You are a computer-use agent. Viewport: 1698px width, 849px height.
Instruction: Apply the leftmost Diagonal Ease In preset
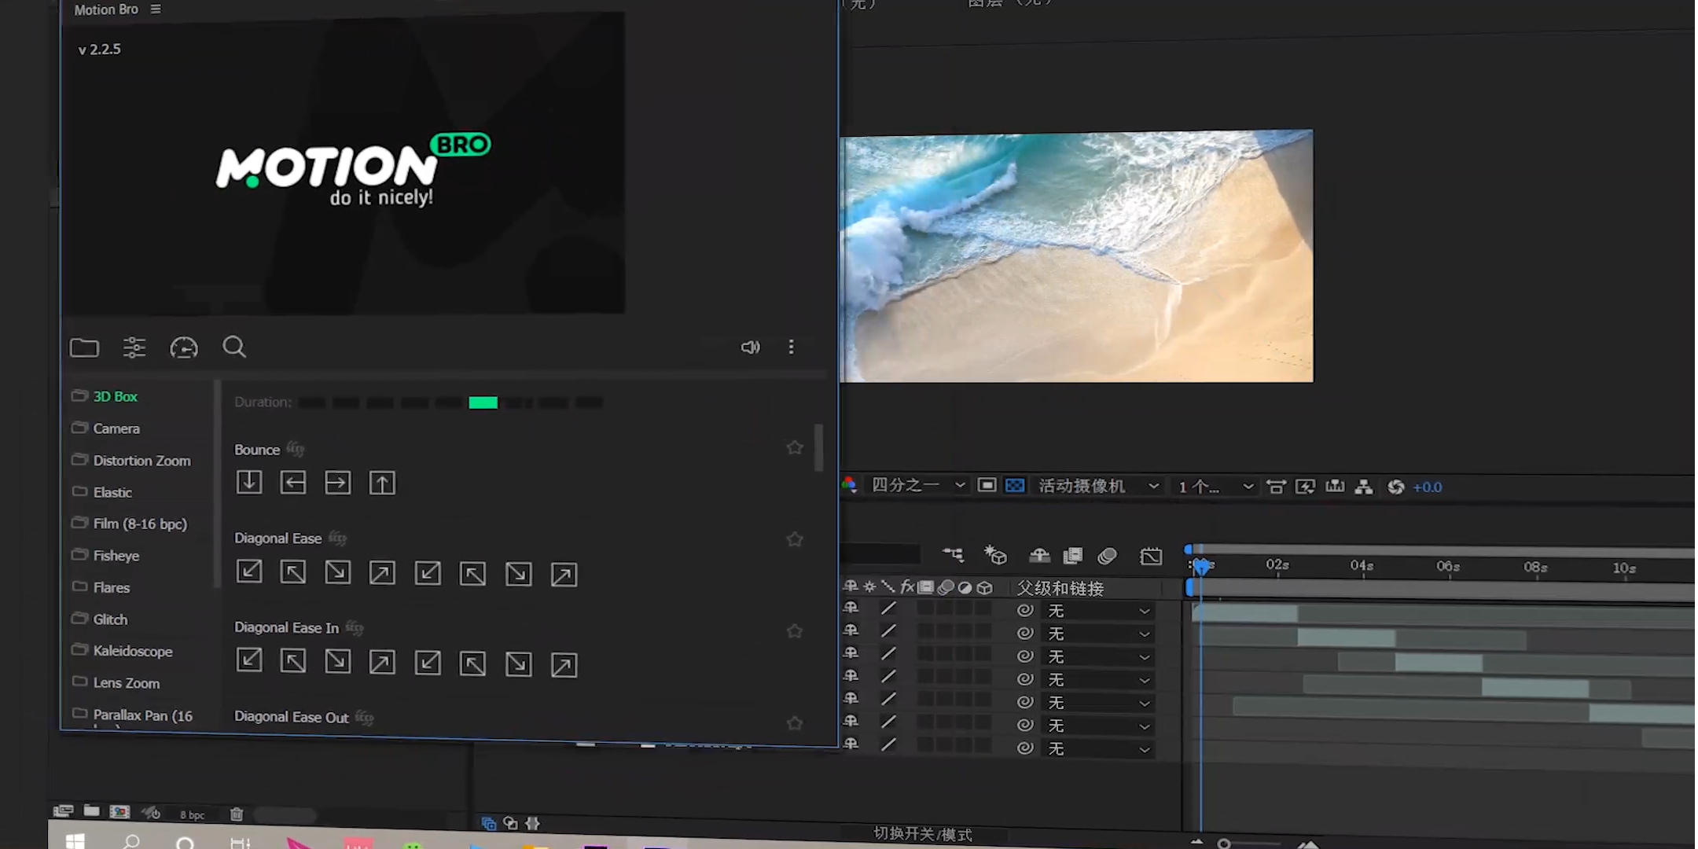[x=249, y=660]
